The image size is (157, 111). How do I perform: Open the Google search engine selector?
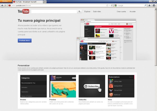tap(116, 6)
